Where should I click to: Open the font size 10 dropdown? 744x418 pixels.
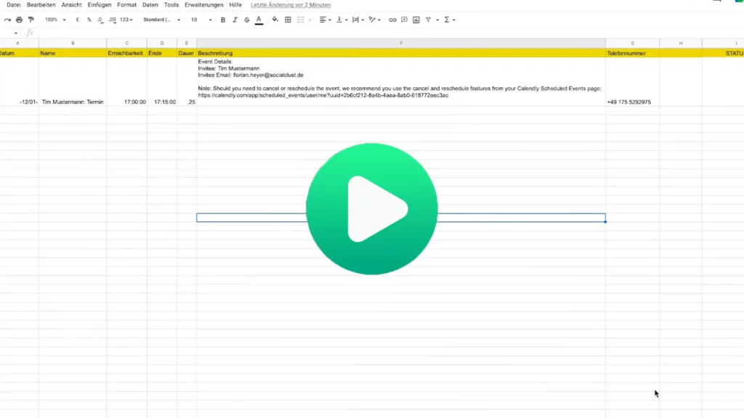click(x=201, y=20)
